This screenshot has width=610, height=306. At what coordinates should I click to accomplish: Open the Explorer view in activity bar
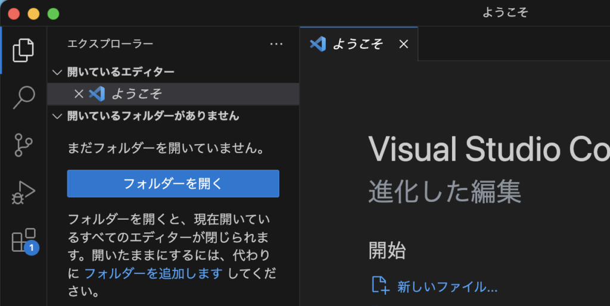[23, 49]
